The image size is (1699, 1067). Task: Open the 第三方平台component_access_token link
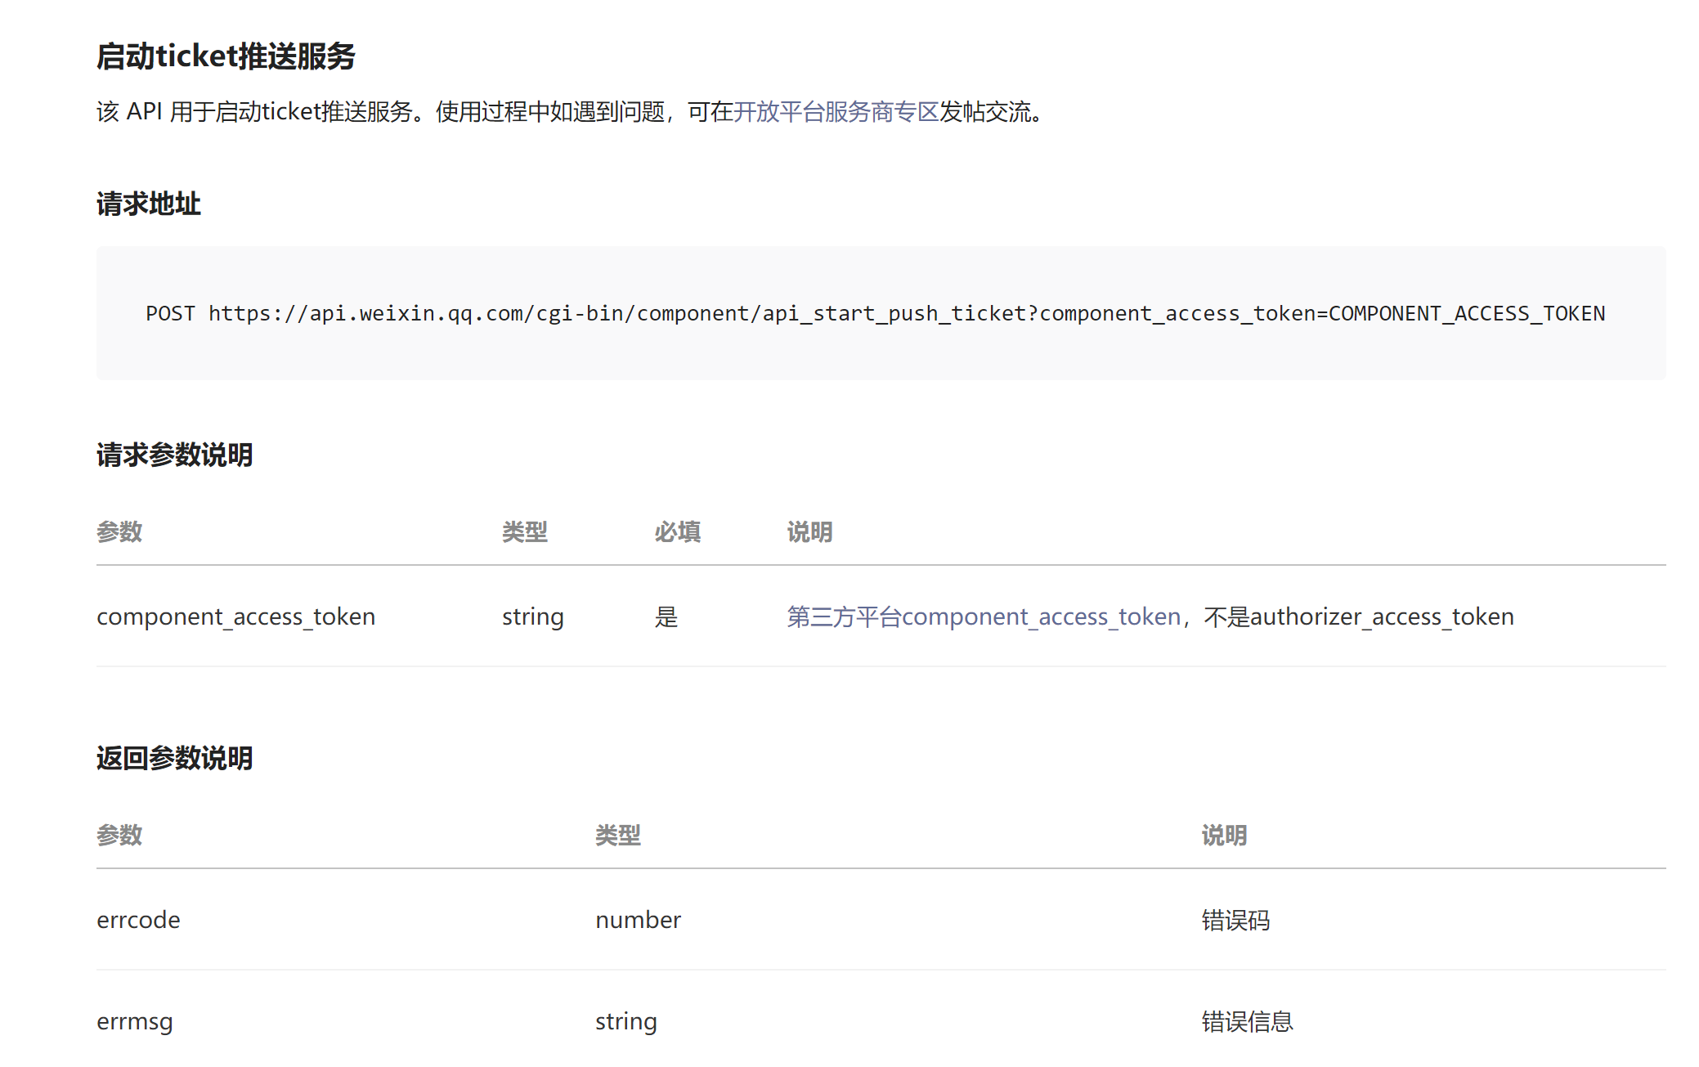pyautogui.click(x=984, y=616)
